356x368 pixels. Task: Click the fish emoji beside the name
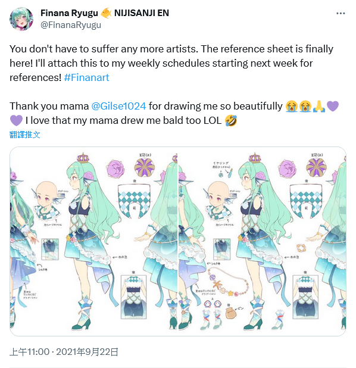(x=106, y=13)
